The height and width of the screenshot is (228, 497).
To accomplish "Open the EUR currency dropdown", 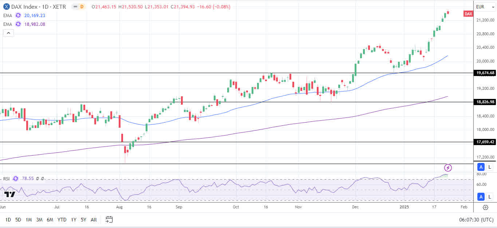I will pyautogui.click(x=485, y=7).
